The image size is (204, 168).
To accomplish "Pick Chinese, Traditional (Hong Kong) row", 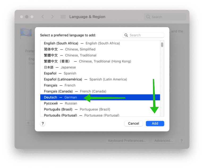I will [x=100, y=61].
